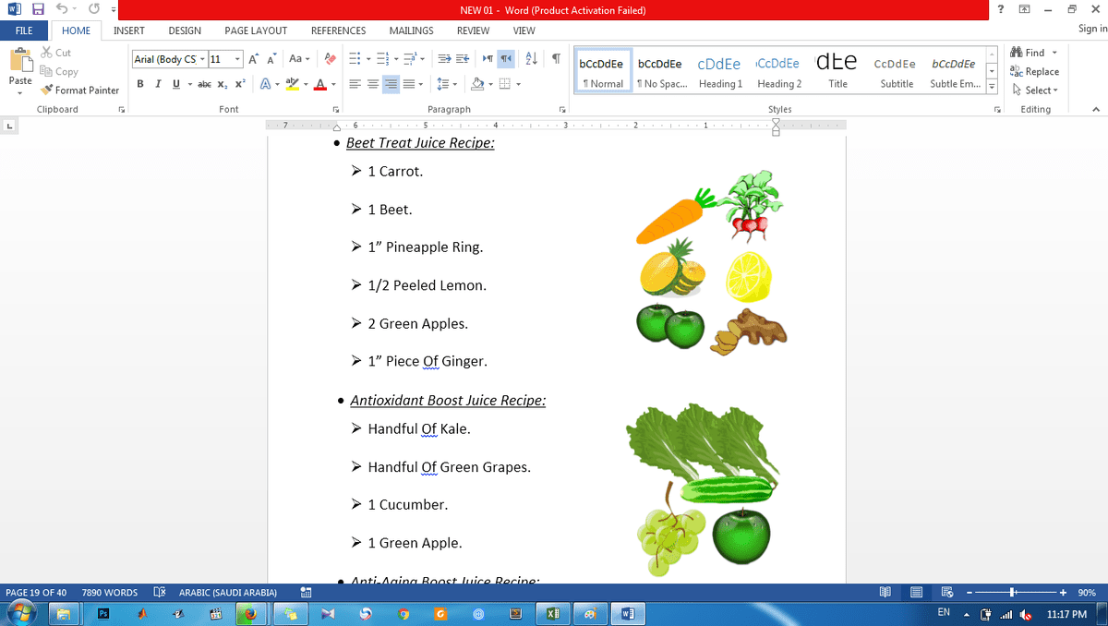The height and width of the screenshot is (626, 1108).
Task: Open Word Help question mark
Action: [1000, 9]
